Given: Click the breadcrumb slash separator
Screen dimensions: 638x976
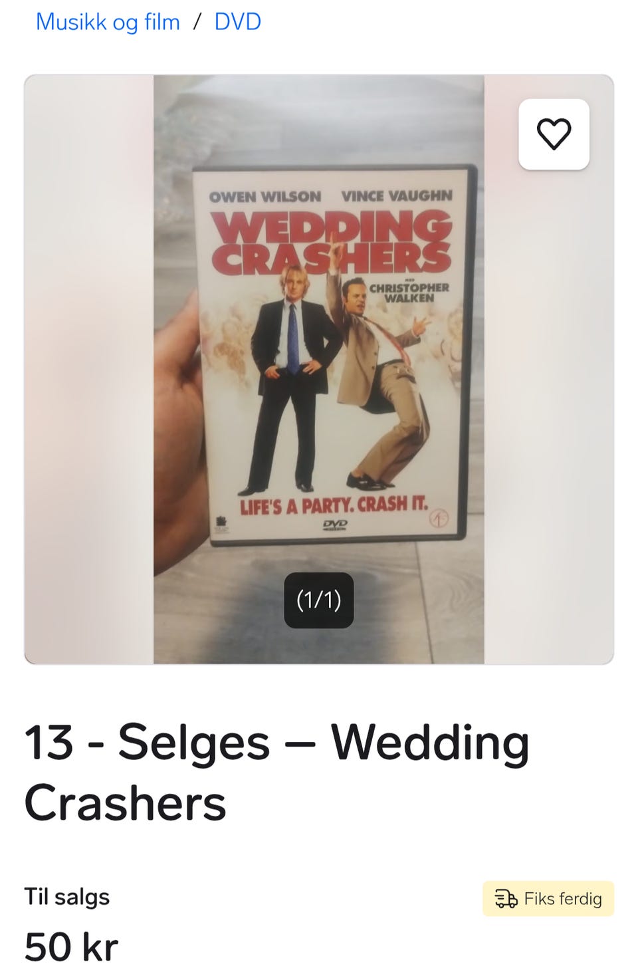Looking at the screenshot, I should coord(197,22).
